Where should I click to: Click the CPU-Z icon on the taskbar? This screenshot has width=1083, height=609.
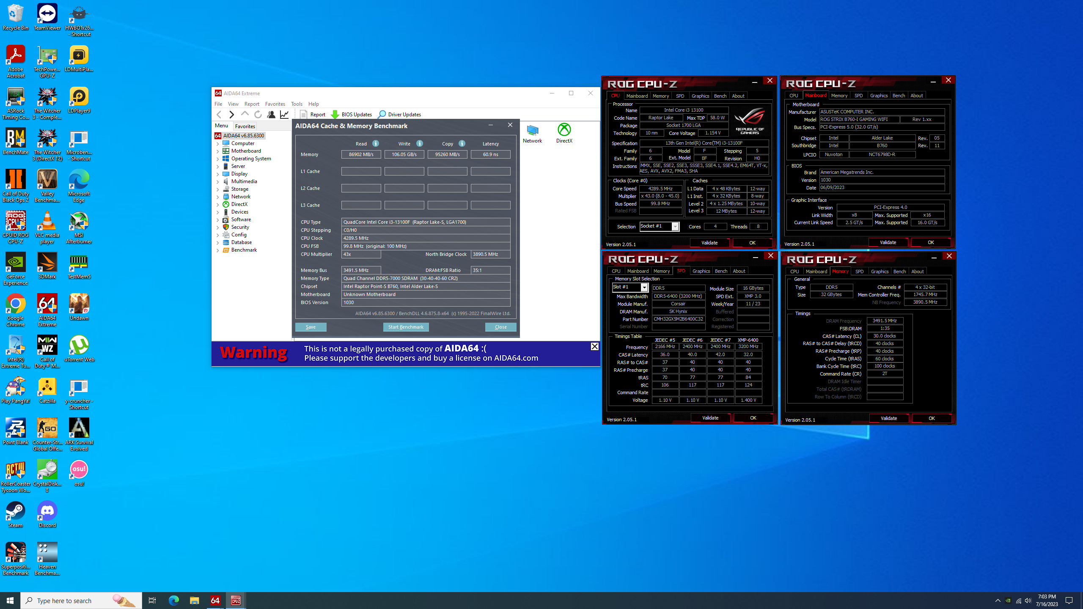[236, 600]
